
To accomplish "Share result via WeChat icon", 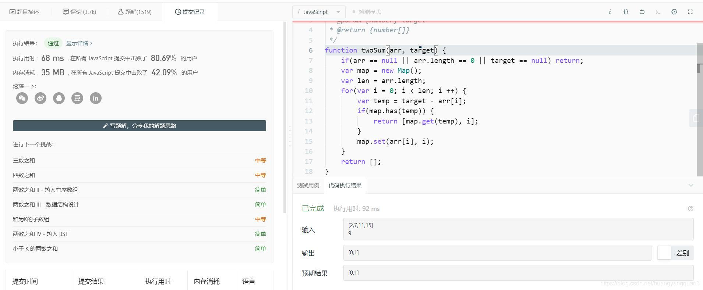I will (22, 98).
